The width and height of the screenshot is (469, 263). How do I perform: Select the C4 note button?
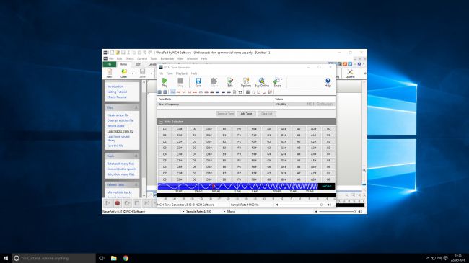165,154
